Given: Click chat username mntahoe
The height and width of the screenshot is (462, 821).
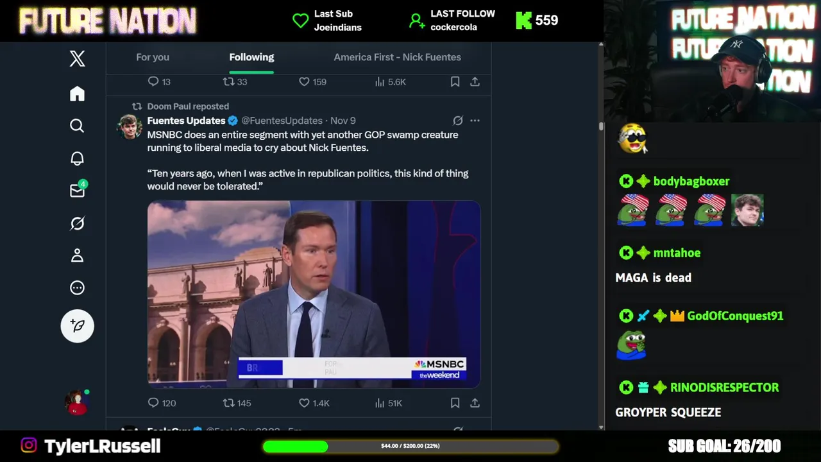Looking at the screenshot, I should point(677,253).
